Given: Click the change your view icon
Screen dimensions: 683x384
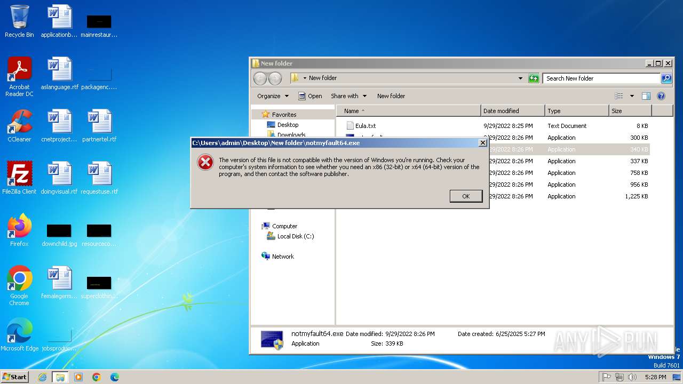Looking at the screenshot, I should pos(619,96).
